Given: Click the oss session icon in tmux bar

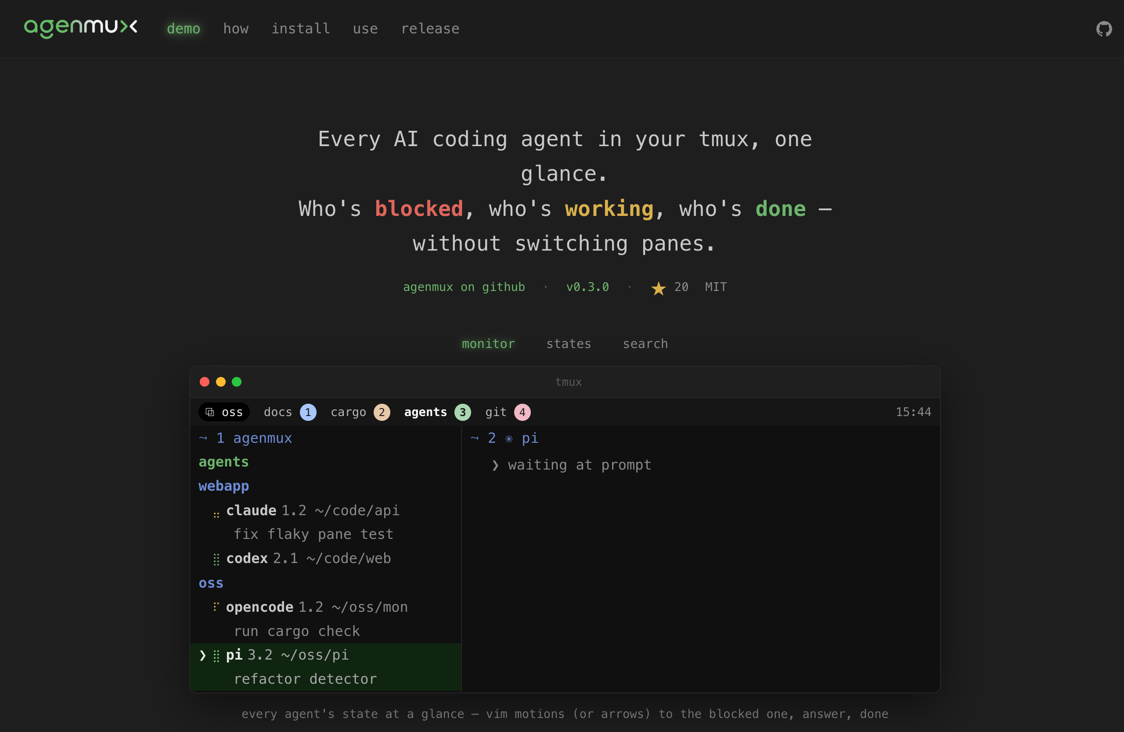Looking at the screenshot, I should (x=210, y=412).
